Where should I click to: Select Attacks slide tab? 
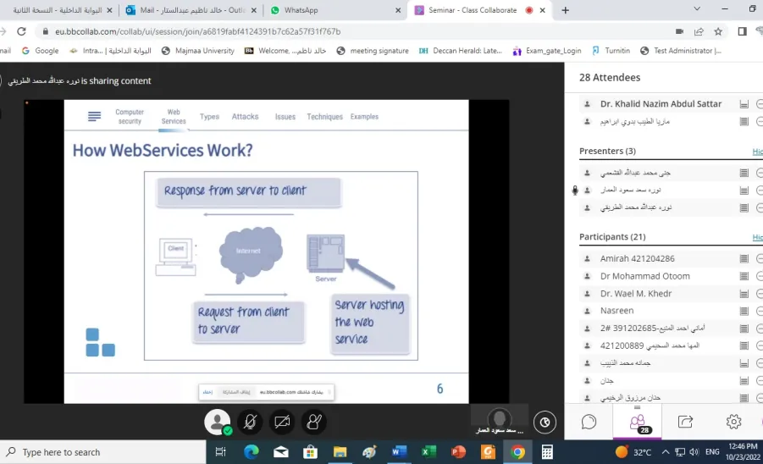pyautogui.click(x=246, y=117)
